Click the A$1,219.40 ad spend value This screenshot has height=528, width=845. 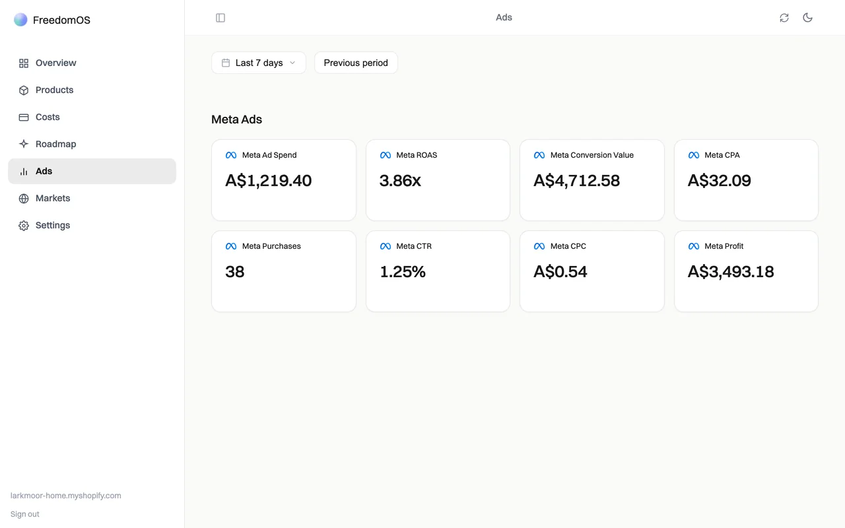point(269,181)
